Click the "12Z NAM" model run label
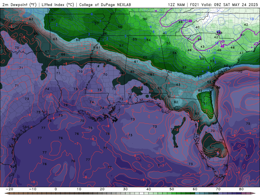The image size is (260, 195). tap(176, 5)
